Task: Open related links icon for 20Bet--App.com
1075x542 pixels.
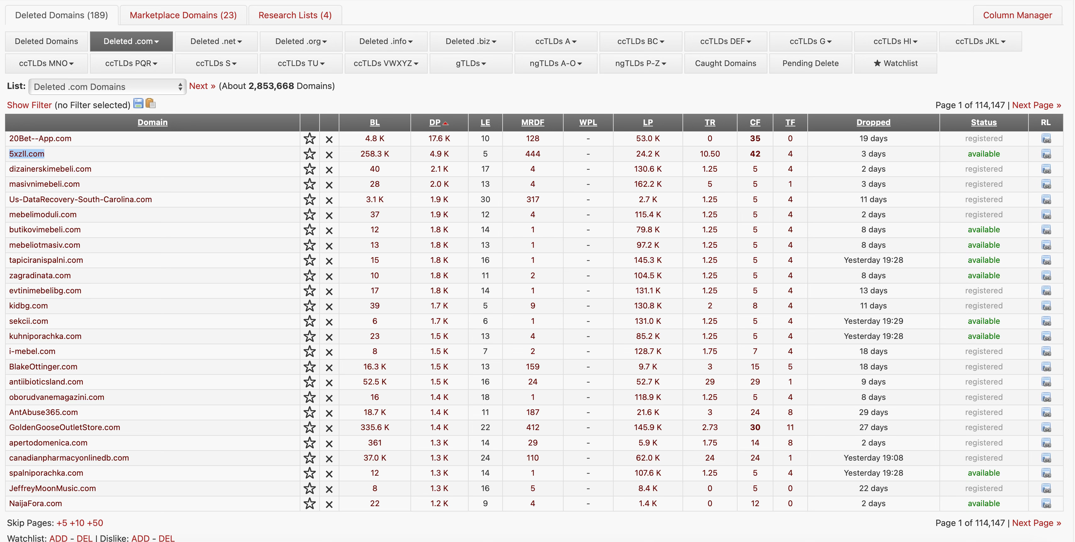Action: tap(1046, 139)
